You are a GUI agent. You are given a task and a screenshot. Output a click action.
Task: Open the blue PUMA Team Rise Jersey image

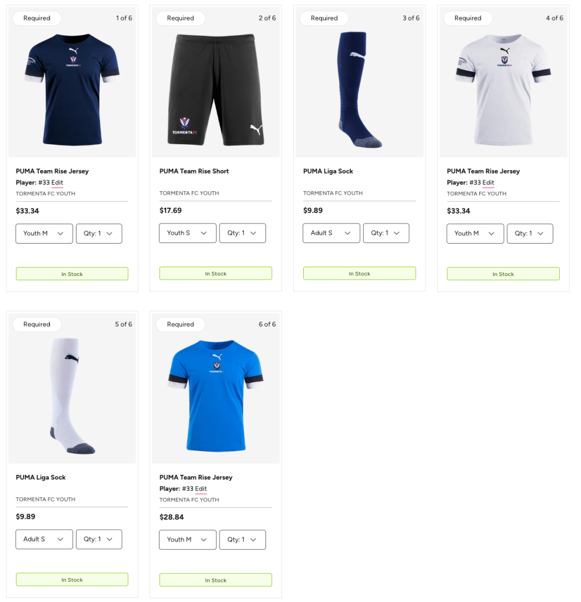(x=216, y=395)
